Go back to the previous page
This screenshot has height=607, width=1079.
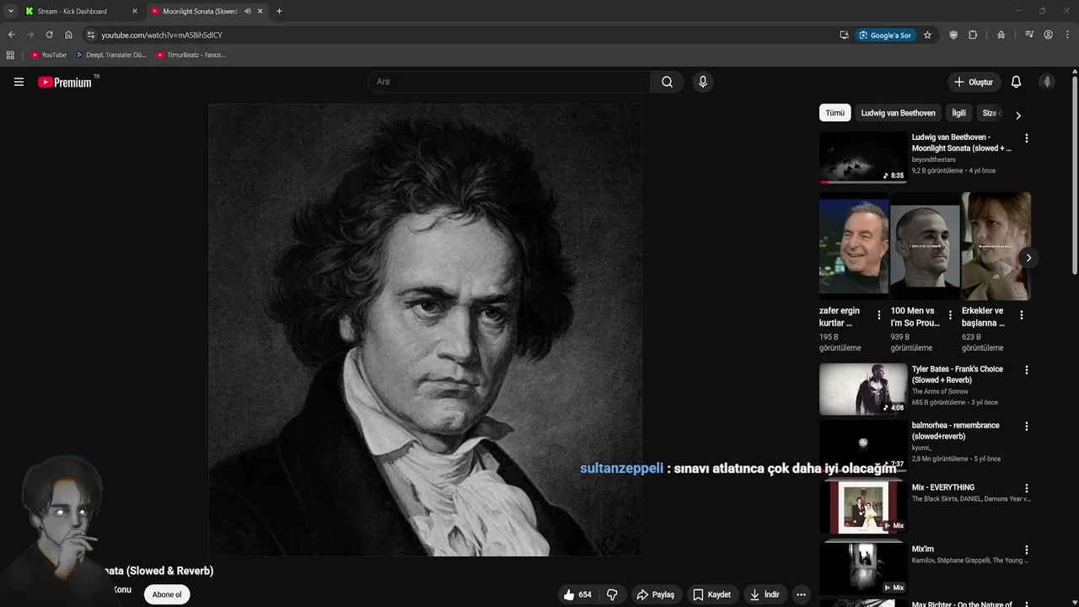pyautogui.click(x=11, y=35)
